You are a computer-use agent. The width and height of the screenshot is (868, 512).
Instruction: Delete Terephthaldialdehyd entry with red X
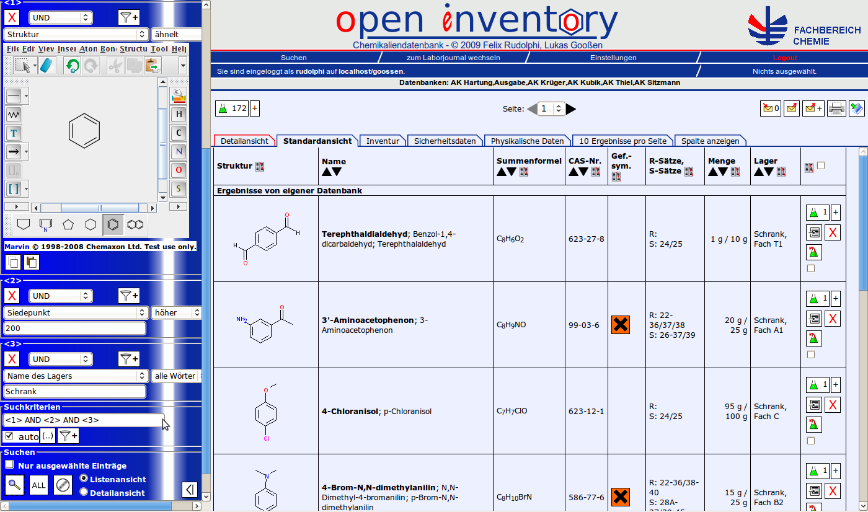(833, 232)
